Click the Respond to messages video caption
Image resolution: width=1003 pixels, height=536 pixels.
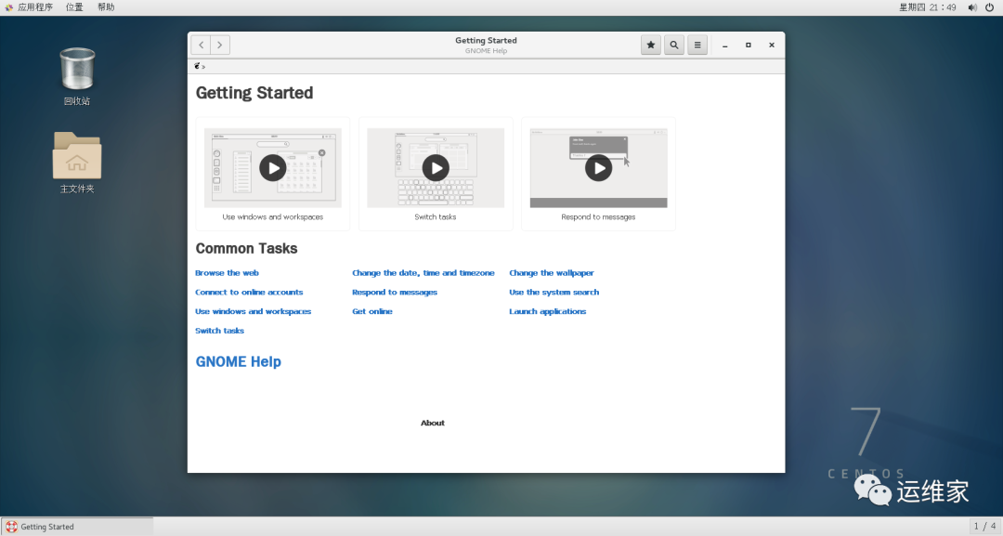[599, 216]
